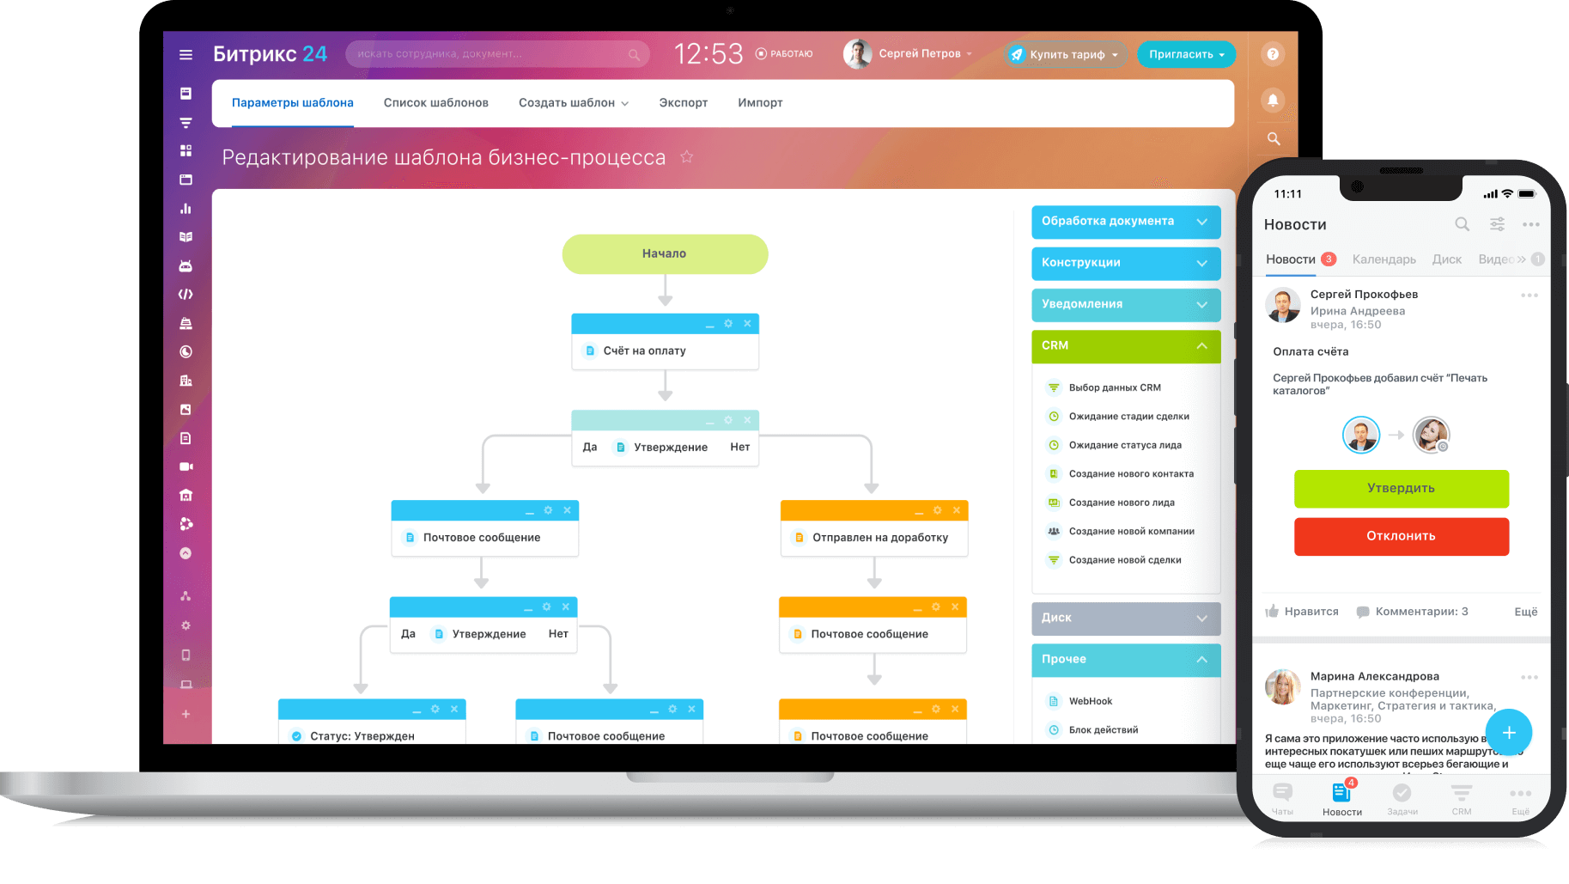Open the notifications bell icon
Image resolution: width=1569 pixels, height=884 pixels.
(x=1273, y=100)
